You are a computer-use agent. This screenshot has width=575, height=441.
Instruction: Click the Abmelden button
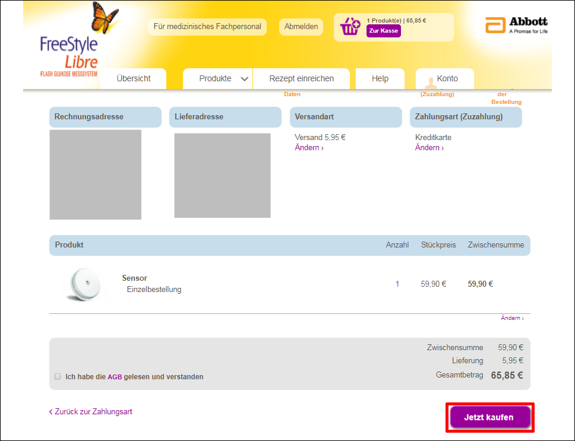[301, 27]
